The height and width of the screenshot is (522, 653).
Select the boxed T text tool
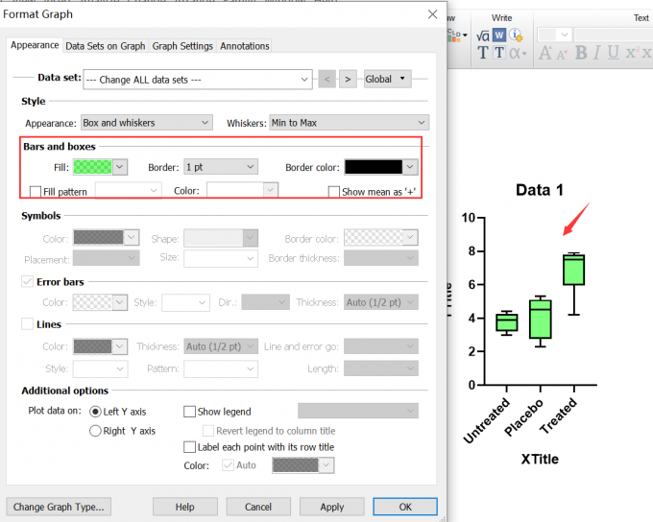coord(499,53)
